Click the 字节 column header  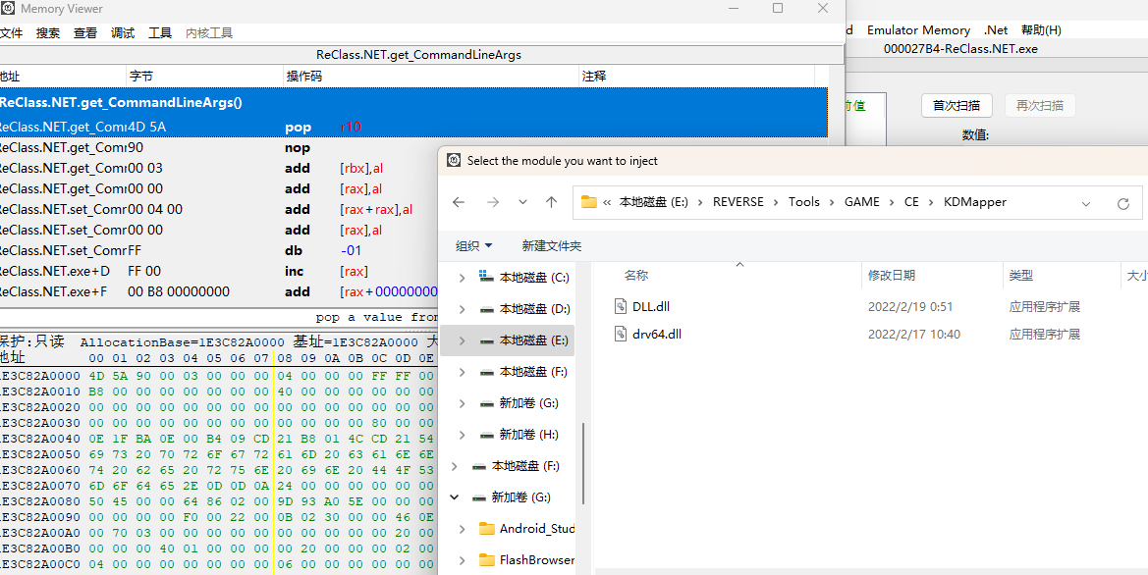point(205,77)
